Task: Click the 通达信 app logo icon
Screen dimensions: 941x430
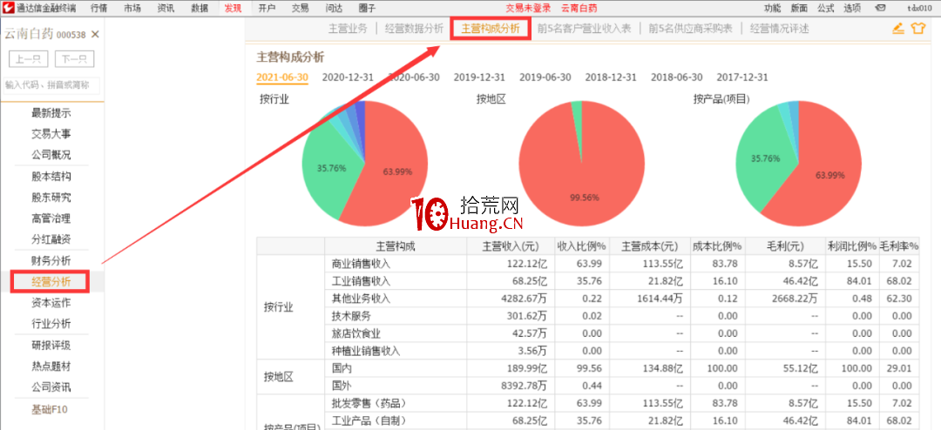Action: click(8, 8)
